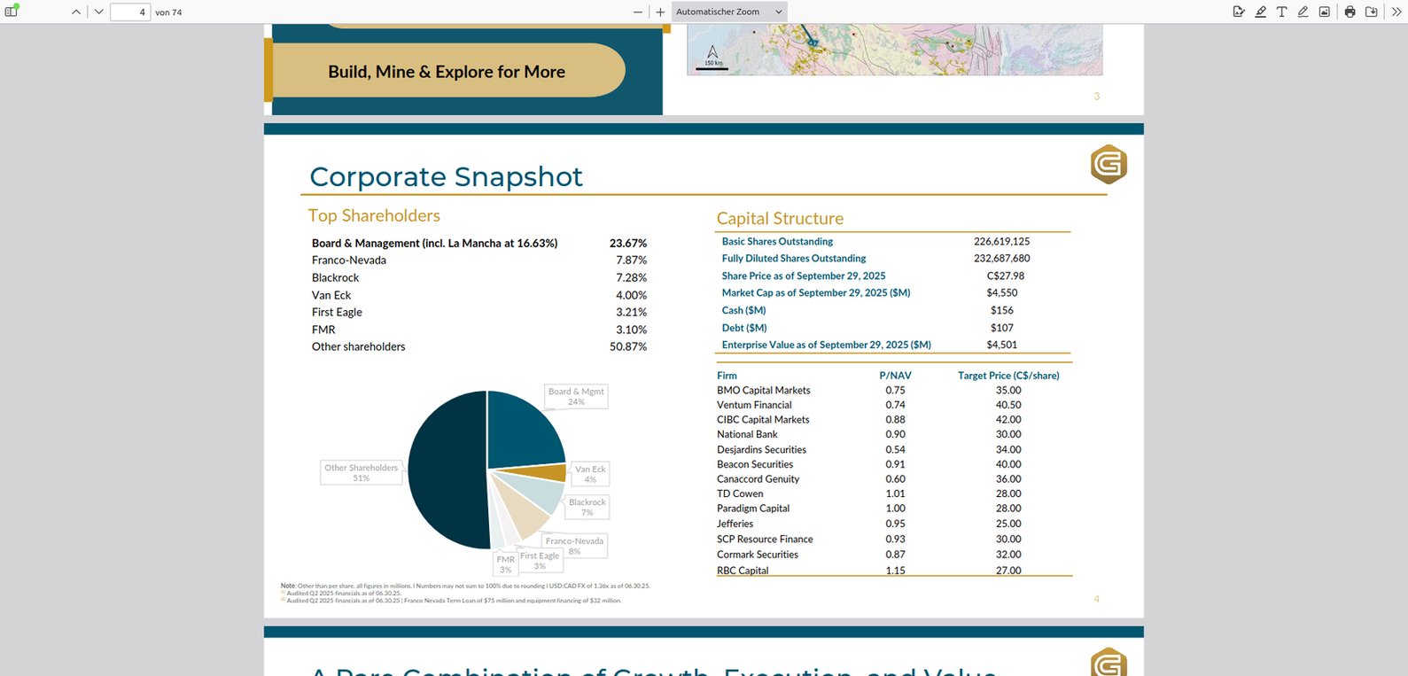Click the 'Cash ($M)' label

coord(743,310)
